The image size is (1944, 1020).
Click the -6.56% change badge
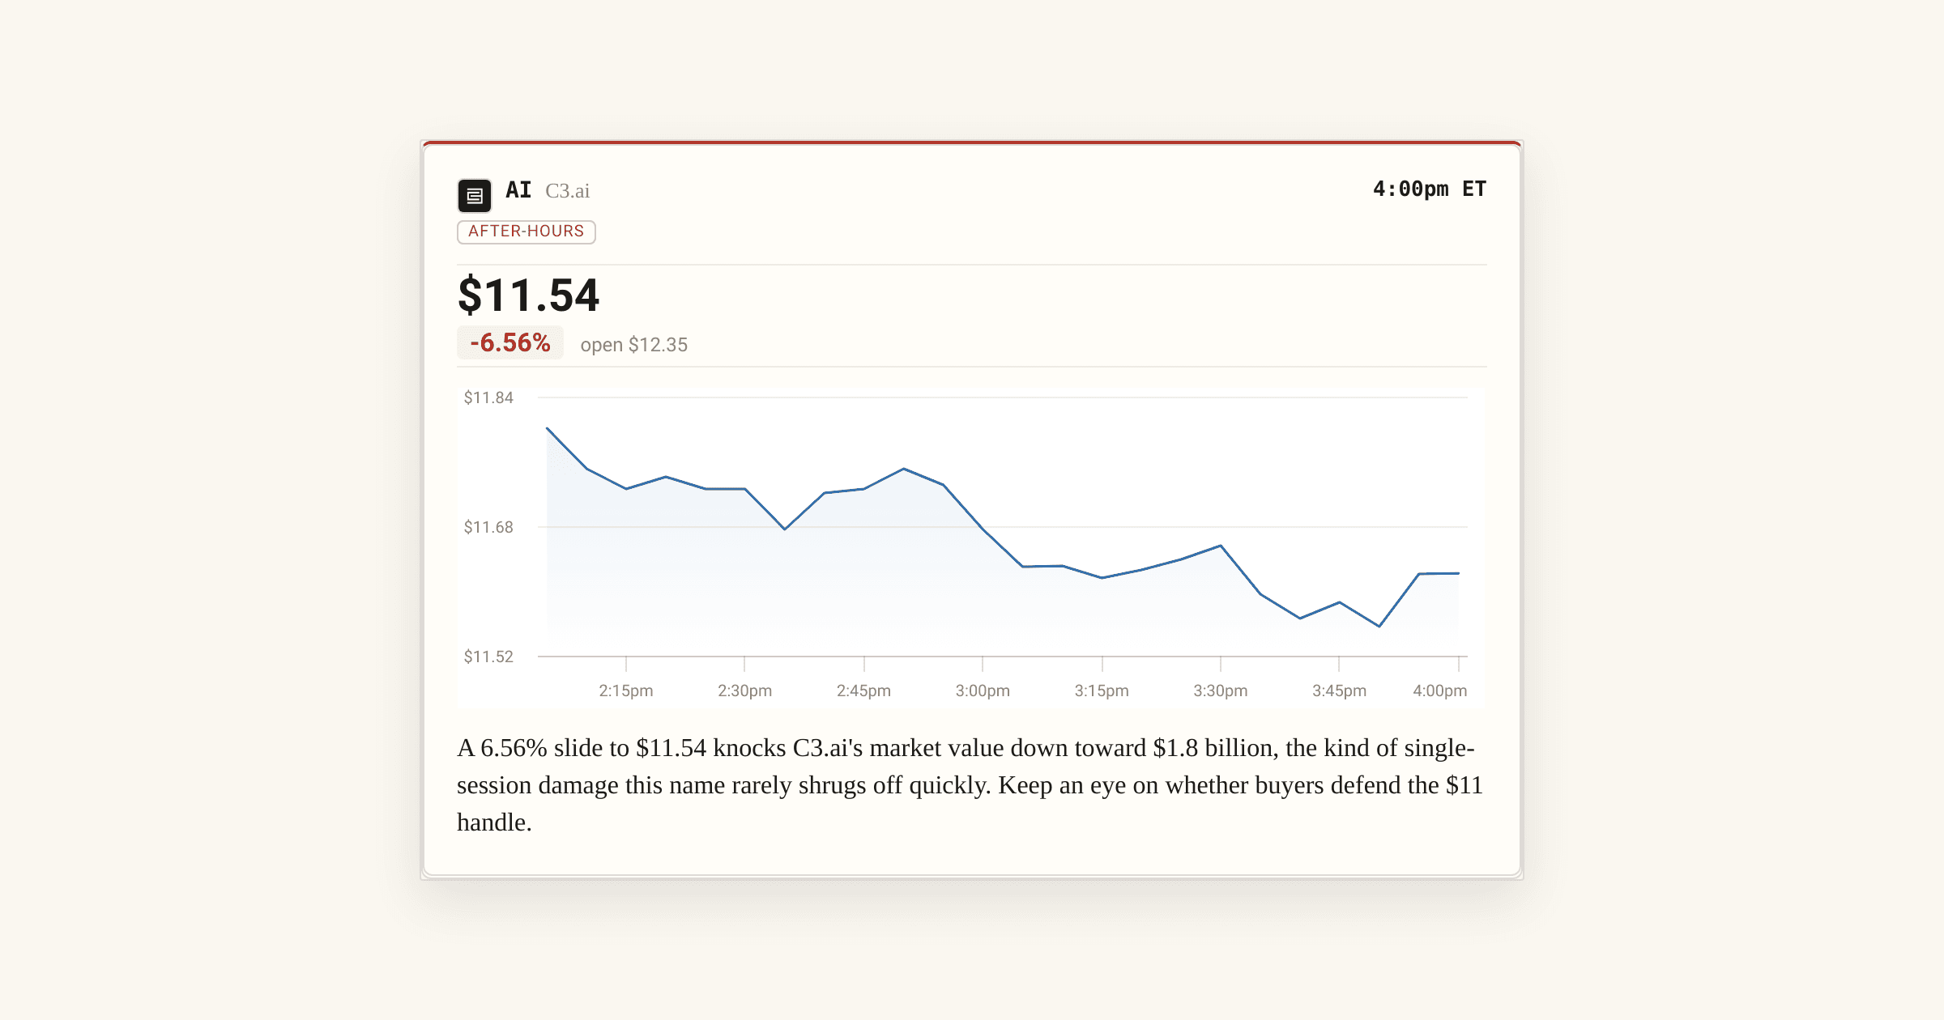(510, 342)
